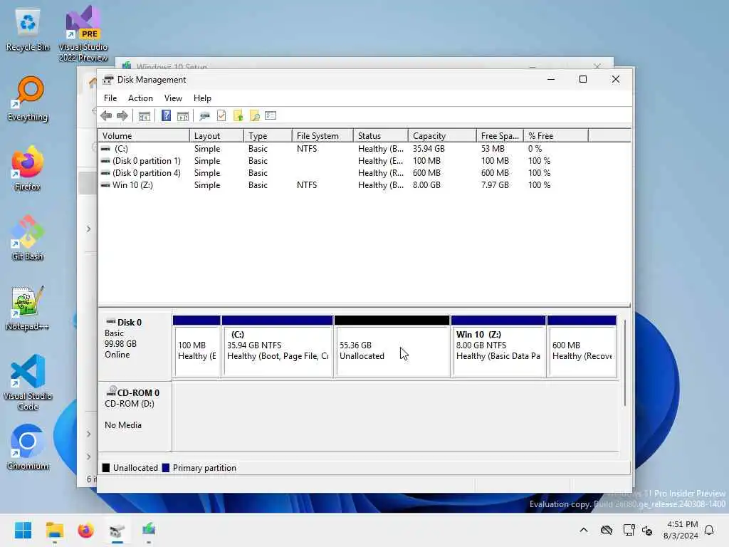This screenshot has height=547, width=729.
Task: Open the Windows Start button
Action: [23, 530]
